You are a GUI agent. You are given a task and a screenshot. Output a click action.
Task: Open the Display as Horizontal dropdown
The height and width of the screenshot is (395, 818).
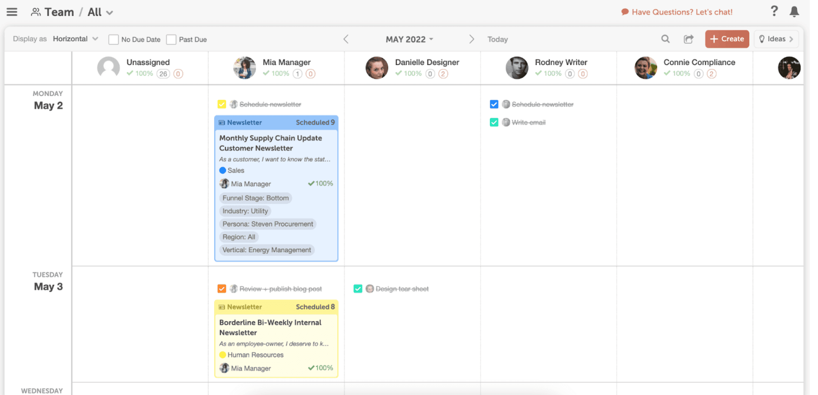coord(75,39)
